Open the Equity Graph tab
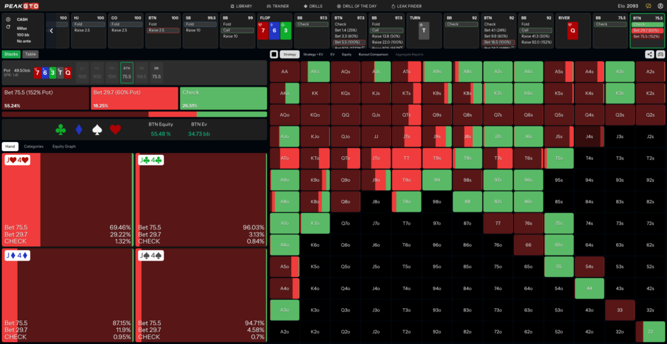This screenshot has width=667, height=344. point(64,146)
